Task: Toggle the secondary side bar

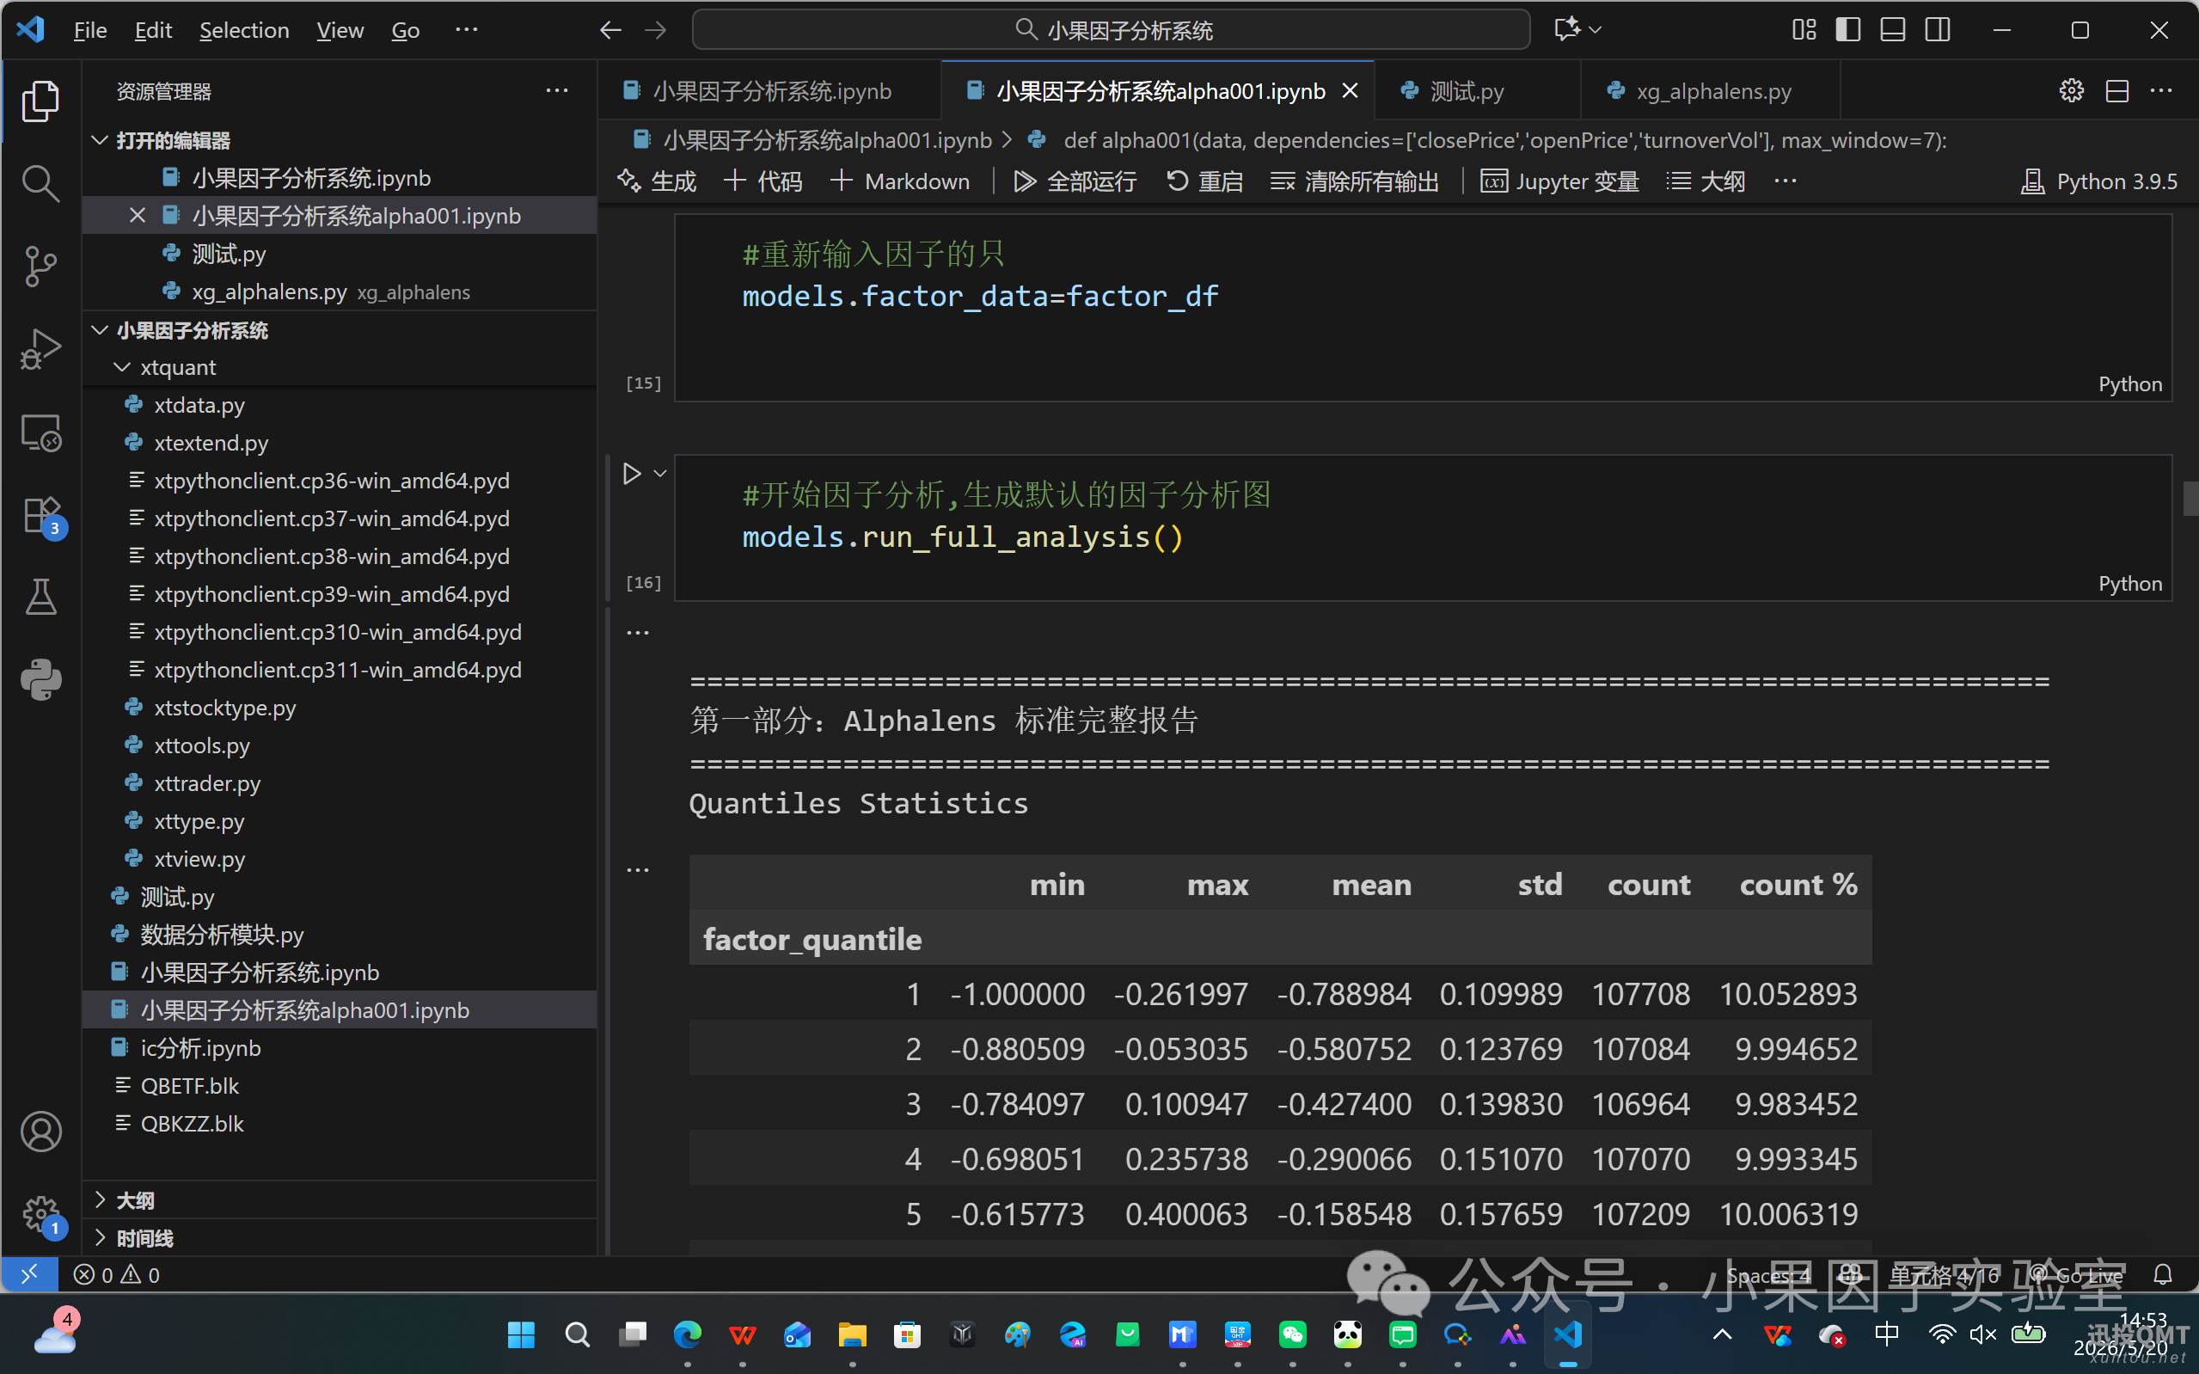Action: pyautogui.click(x=1937, y=30)
